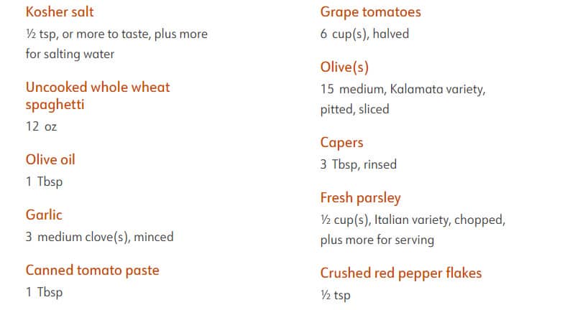Viewport: 570px width, 310px height.
Task: Select the Capers ingredient heading
Action: coord(341,143)
